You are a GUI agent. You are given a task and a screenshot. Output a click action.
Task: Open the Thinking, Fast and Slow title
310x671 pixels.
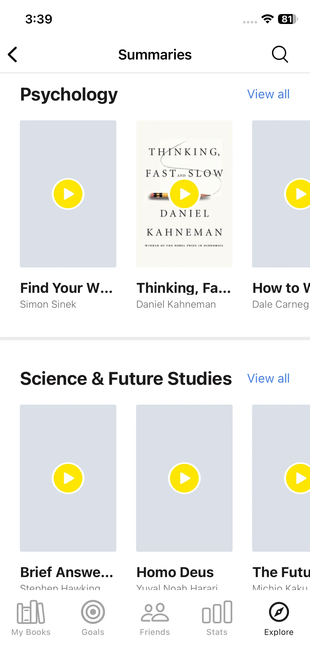(x=184, y=288)
